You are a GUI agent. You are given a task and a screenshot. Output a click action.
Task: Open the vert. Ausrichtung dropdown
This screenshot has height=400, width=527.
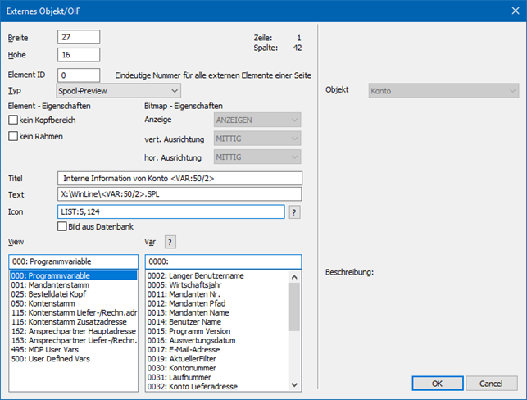[256, 139]
